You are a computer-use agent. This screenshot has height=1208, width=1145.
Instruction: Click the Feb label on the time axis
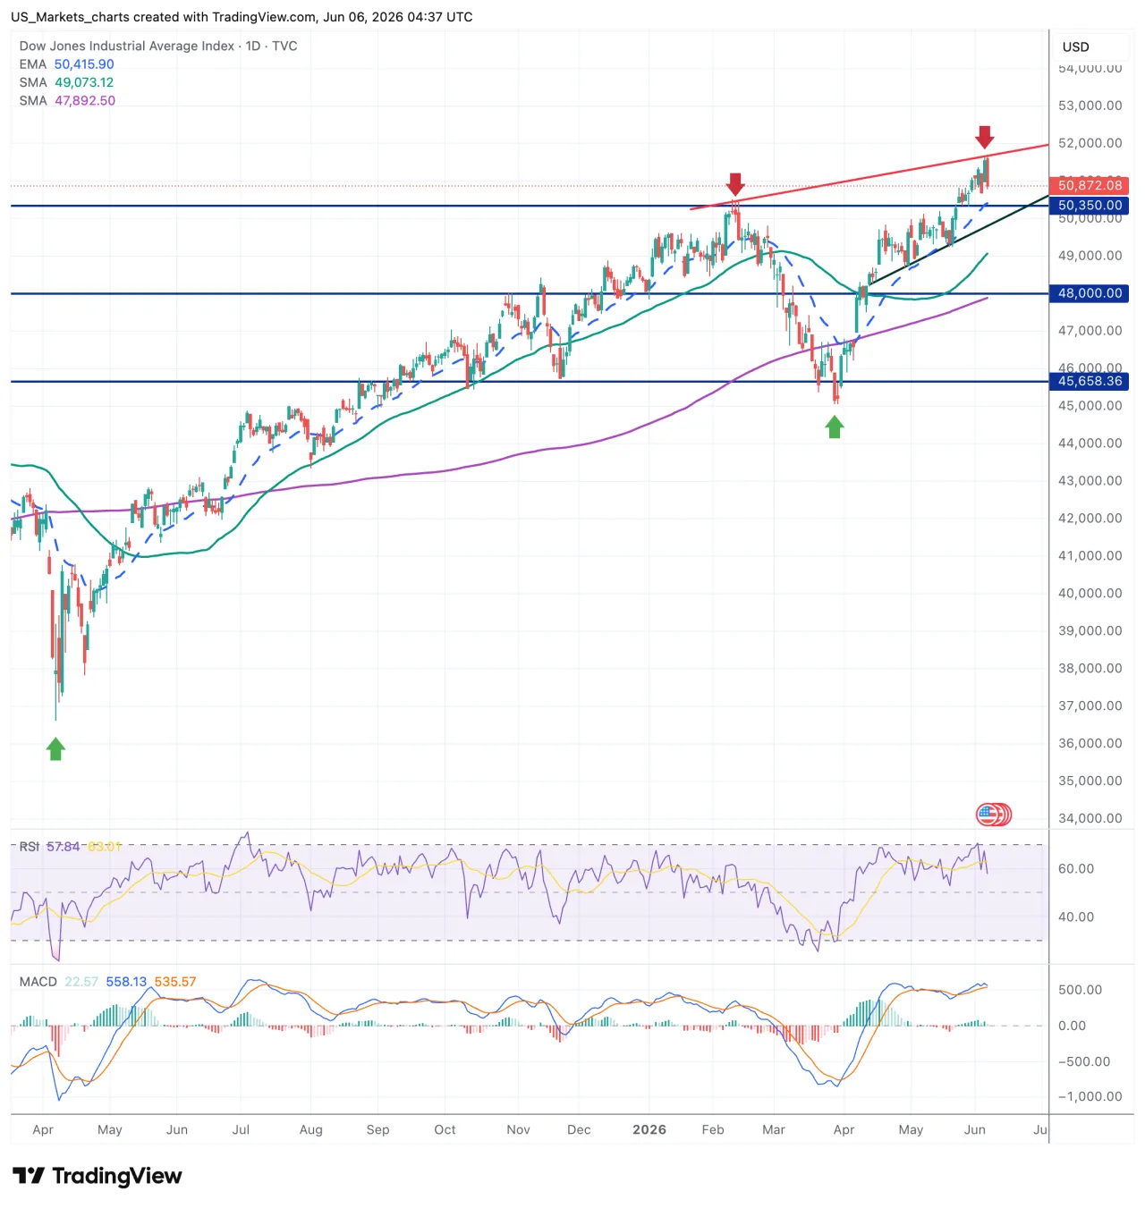tap(713, 1129)
